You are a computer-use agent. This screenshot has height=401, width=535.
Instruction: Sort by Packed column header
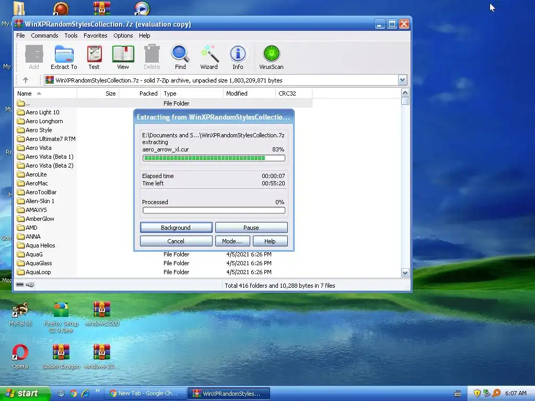pyautogui.click(x=140, y=93)
